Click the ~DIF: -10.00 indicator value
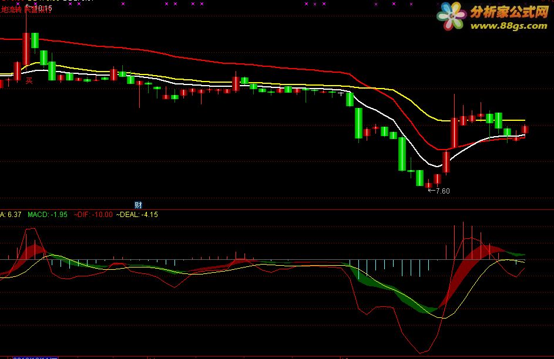This screenshot has width=554, height=359. click(x=93, y=215)
